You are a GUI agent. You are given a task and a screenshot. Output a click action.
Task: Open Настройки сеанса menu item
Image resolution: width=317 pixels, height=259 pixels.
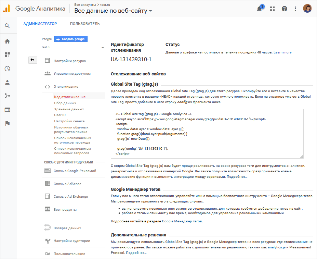(69, 121)
